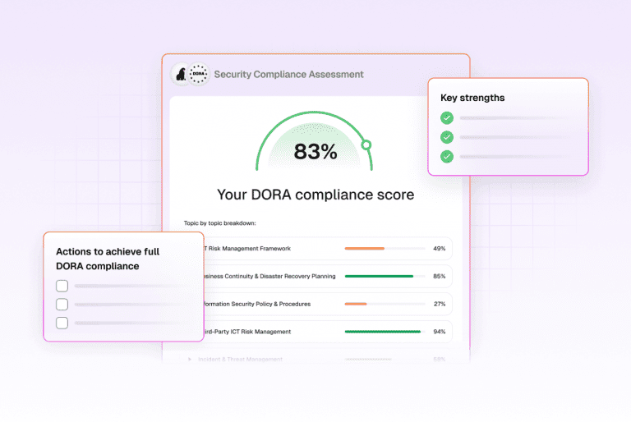Image resolution: width=631 pixels, height=422 pixels.
Task: Select Information Security Policy & Procedures row
Action: coord(328,304)
